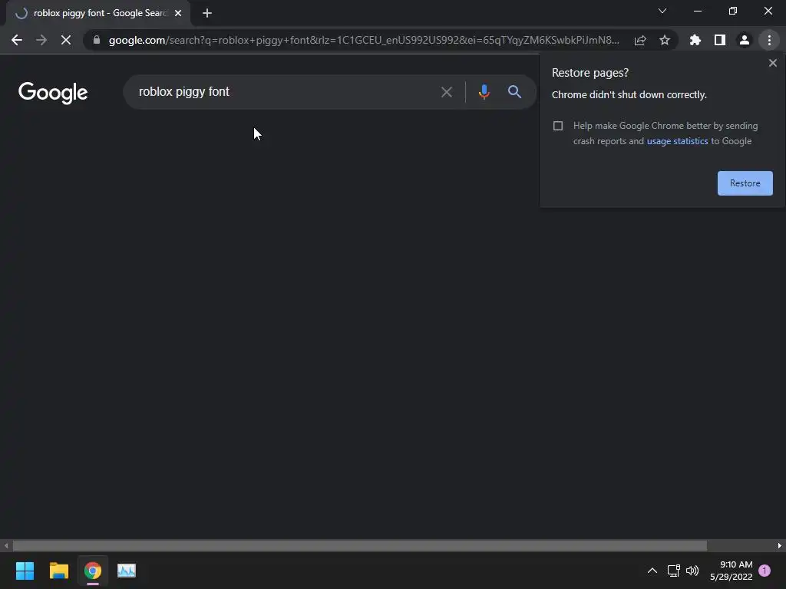Screen dimensions: 786x589
Task: Open the side panel icon
Action: coord(720,40)
